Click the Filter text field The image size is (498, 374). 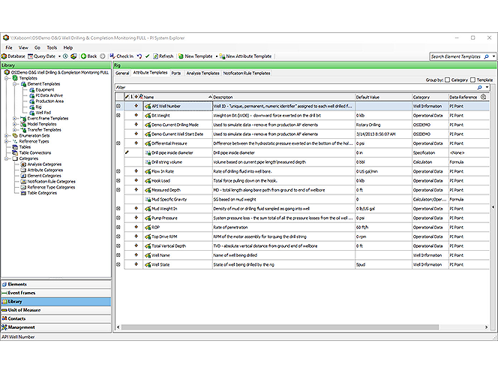pos(292,87)
